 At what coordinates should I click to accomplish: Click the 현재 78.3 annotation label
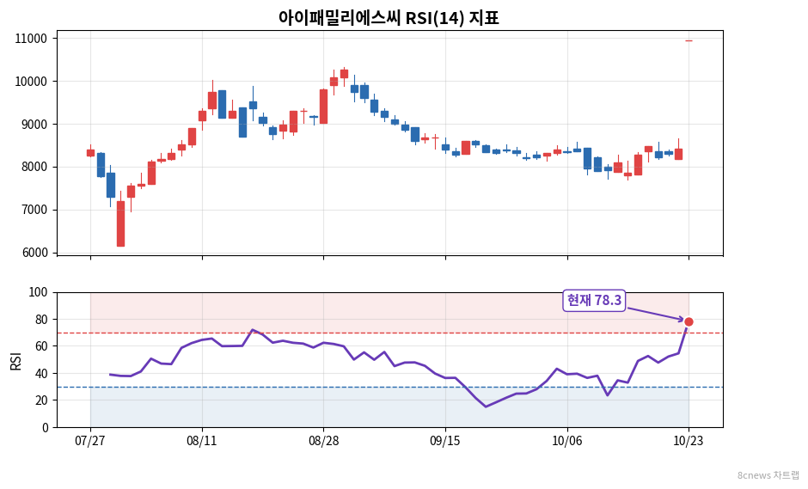(x=594, y=301)
